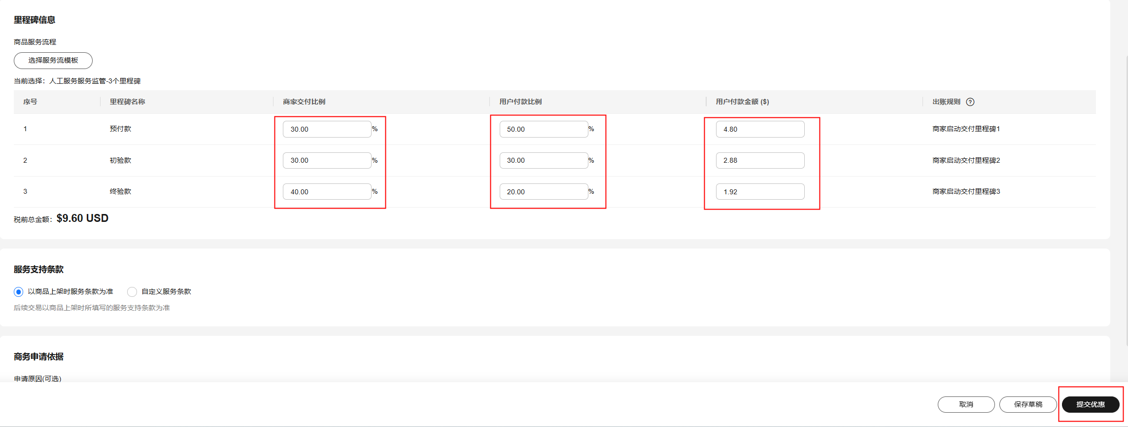
Task: Focus 初验款 payment amount field 2.88
Action: coord(760,160)
